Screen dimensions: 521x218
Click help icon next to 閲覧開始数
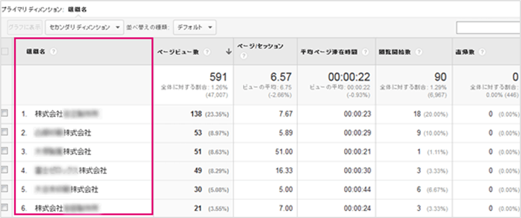click(419, 52)
